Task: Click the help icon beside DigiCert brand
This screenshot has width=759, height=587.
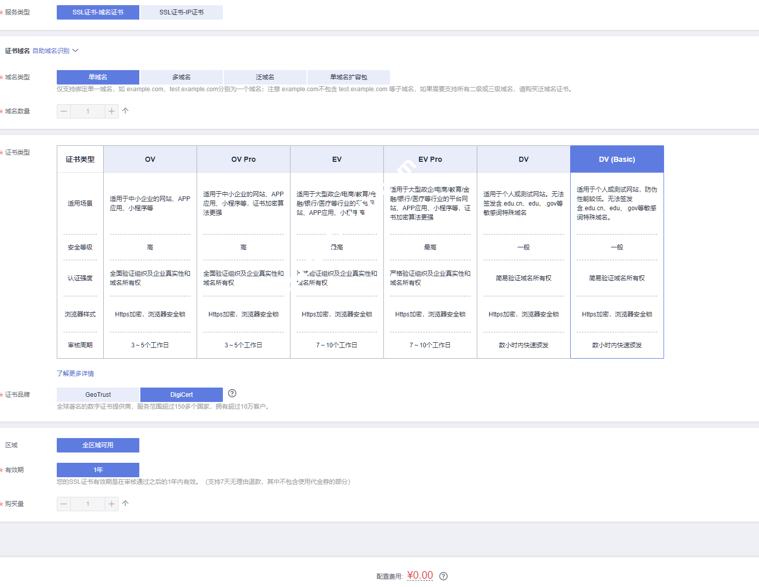Action: [232, 393]
